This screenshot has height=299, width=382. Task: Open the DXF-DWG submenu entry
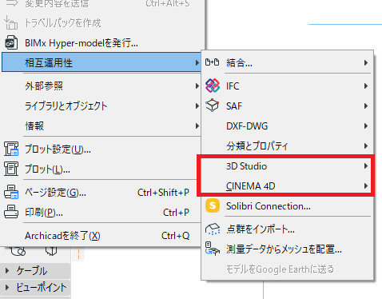point(287,126)
